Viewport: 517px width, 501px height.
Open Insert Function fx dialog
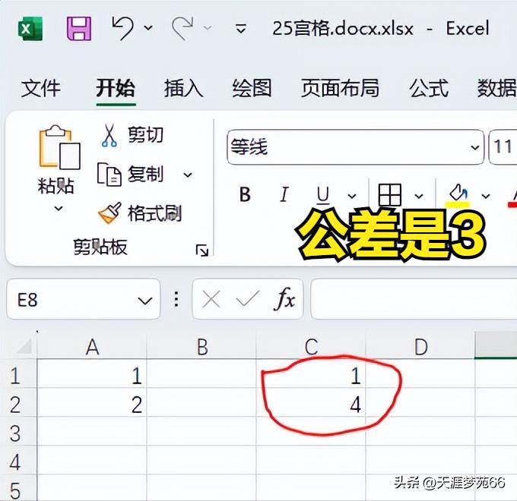coord(284,298)
